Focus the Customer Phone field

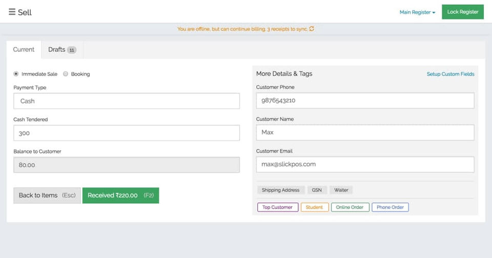coord(365,100)
